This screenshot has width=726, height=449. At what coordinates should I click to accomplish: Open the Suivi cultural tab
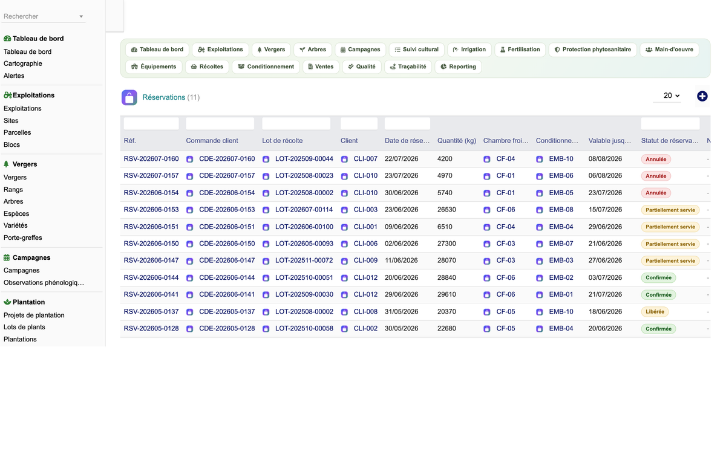[x=417, y=50]
